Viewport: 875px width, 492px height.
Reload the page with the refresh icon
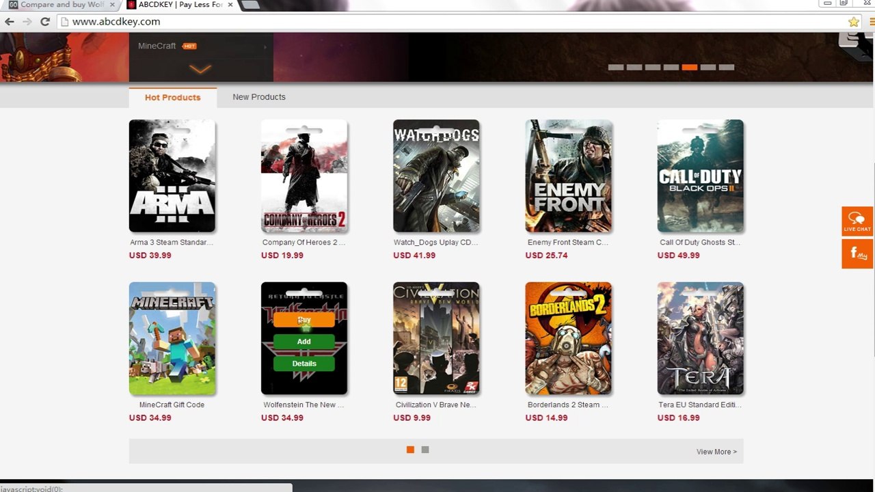click(45, 22)
